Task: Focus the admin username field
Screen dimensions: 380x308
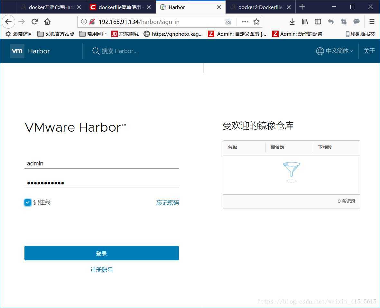Action: [102, 163]
